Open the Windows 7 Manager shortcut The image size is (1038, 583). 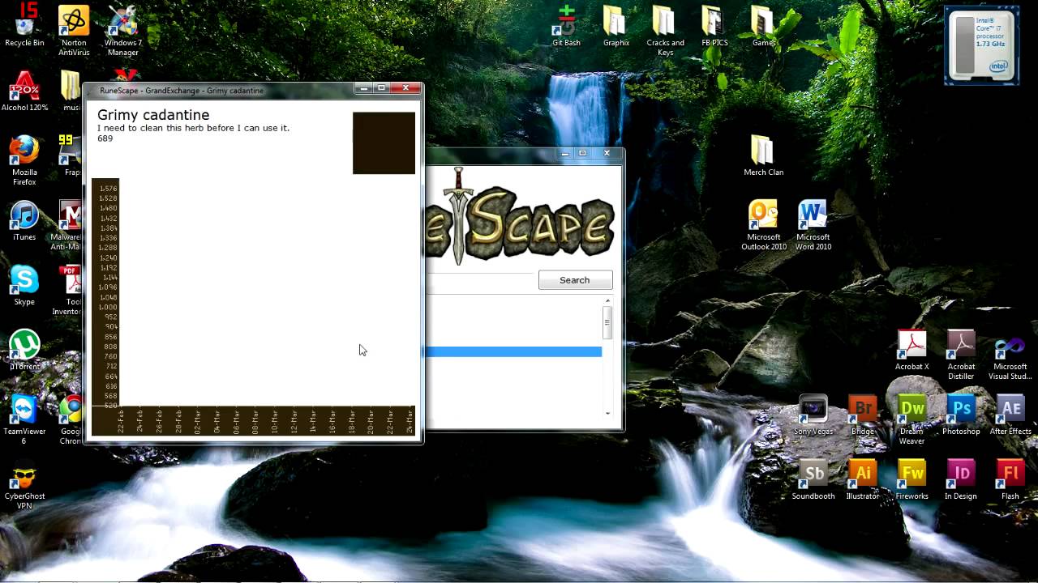123,30
